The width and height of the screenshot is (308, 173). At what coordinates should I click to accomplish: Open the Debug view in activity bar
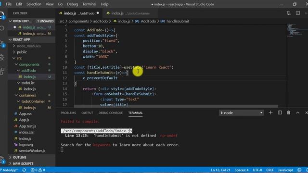(x=2, y=57)
